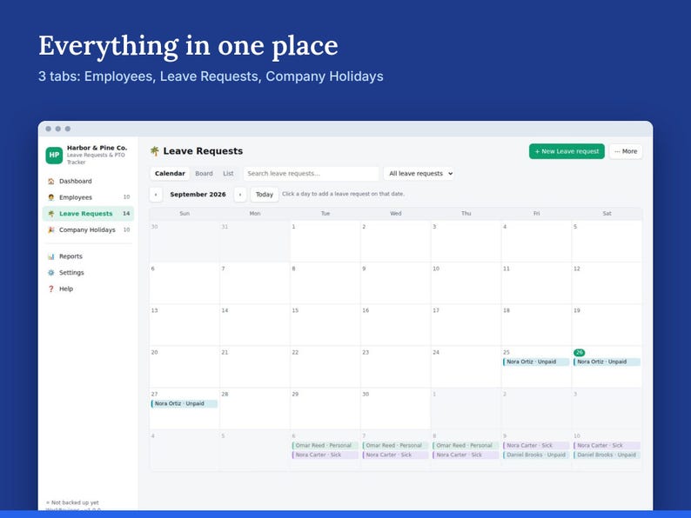
Task: Open Daniel Brooks Unpaid event on October 9
Action: click(x=536, y=455)
